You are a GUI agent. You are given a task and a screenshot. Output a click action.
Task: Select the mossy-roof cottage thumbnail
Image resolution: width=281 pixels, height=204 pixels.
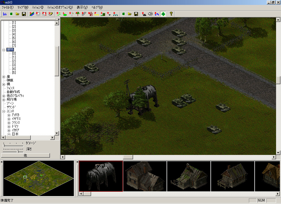point(189,176)
